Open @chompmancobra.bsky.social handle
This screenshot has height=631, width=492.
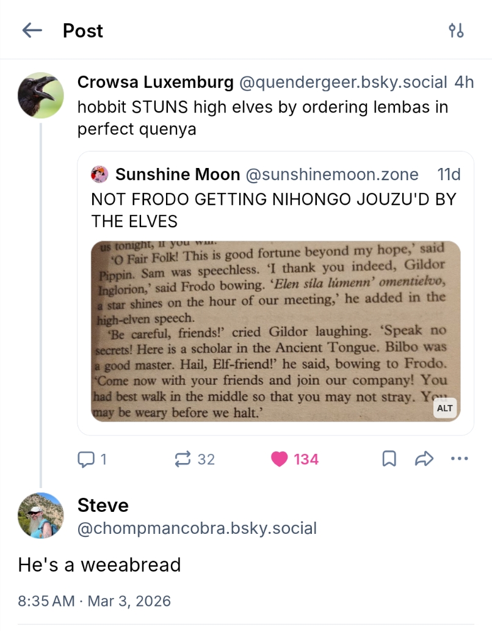coord(197,528)
